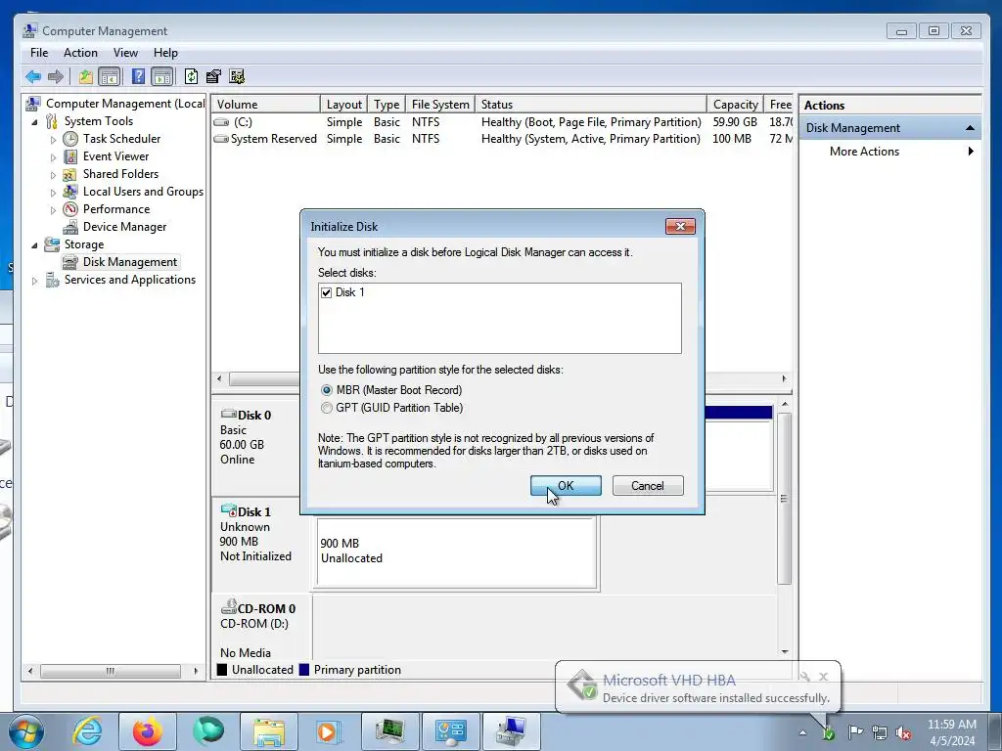
Task: Cancel the Initialize Disk dialog
Action: (648, 485)
